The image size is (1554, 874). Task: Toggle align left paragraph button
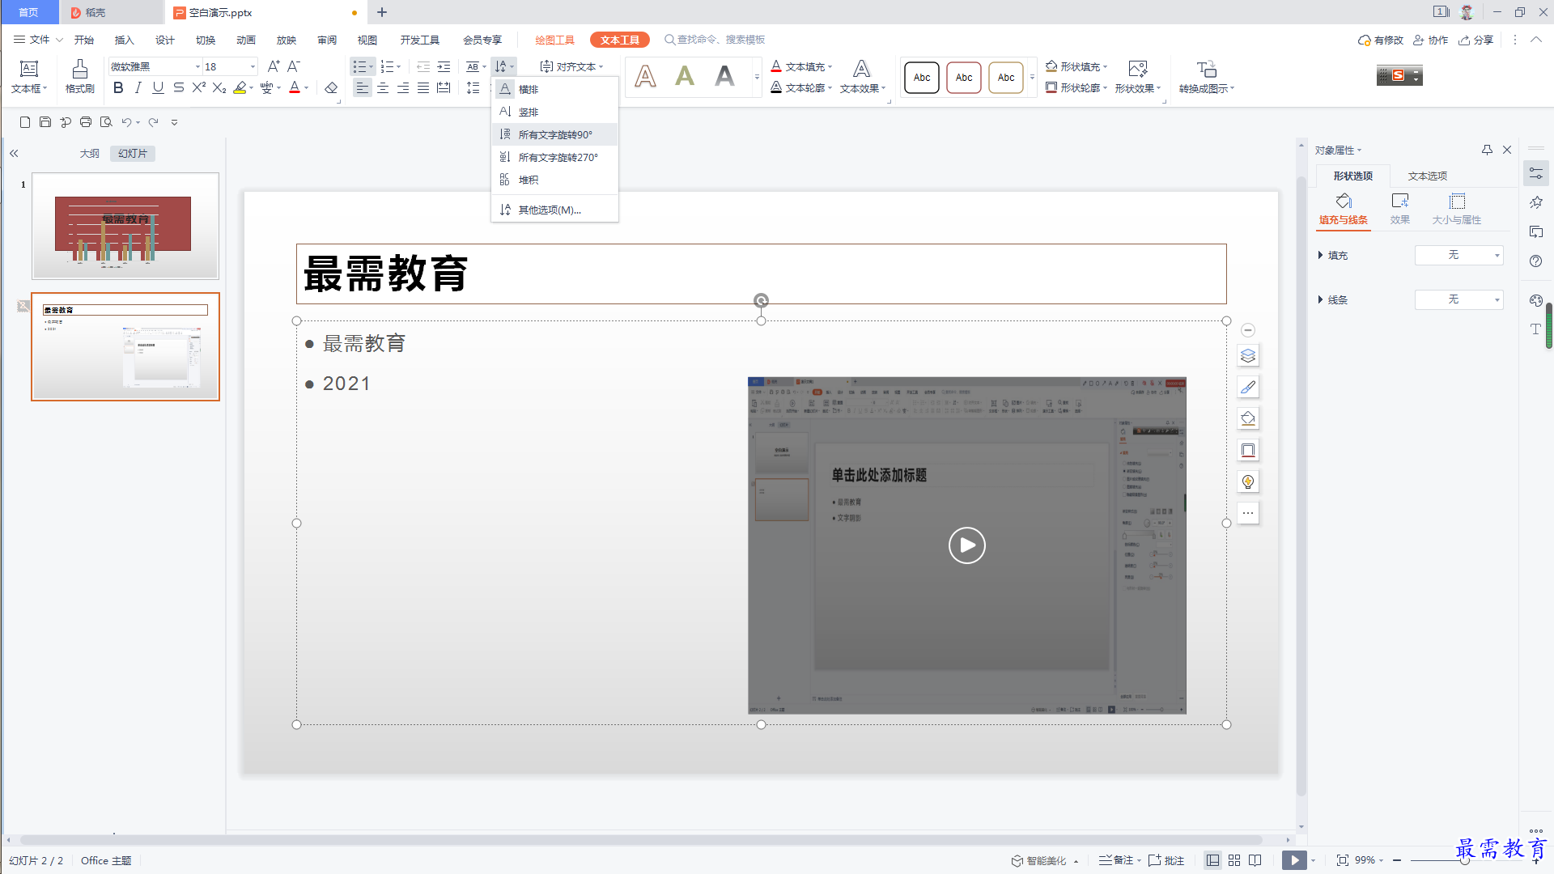click(x=362, y=88)
